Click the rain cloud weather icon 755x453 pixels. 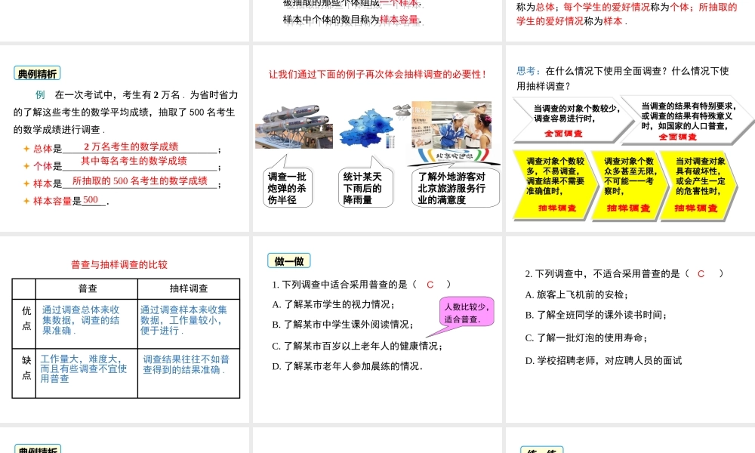point(402,110)
